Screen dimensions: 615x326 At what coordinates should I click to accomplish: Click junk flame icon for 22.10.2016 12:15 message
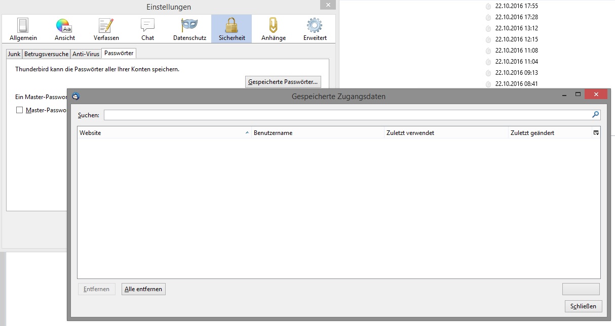tap(488, 40)
